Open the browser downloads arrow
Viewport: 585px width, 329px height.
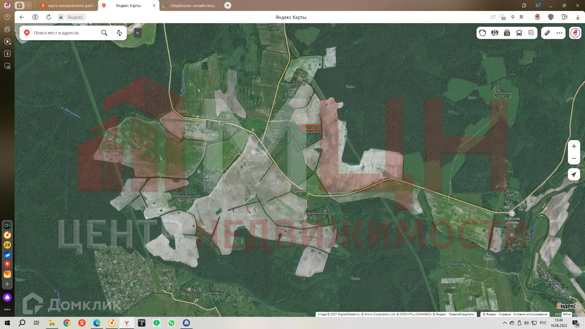click(x=578, y=17)
